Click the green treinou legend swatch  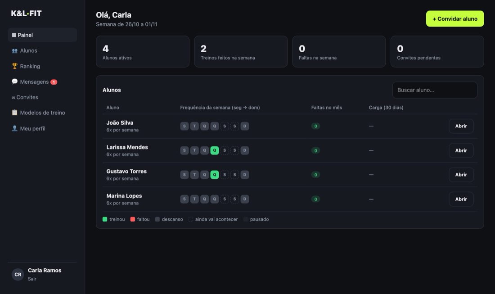(105, 219)
